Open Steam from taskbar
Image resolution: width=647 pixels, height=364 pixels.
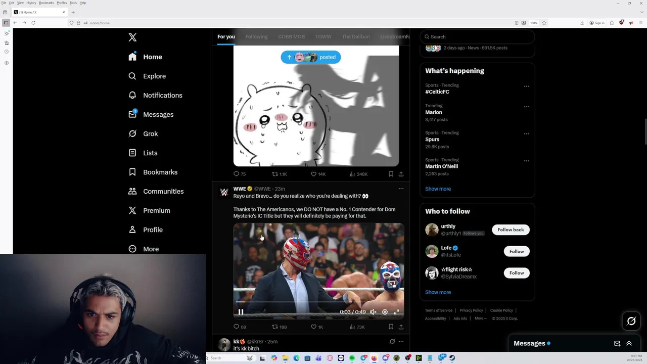click(452, 358)
